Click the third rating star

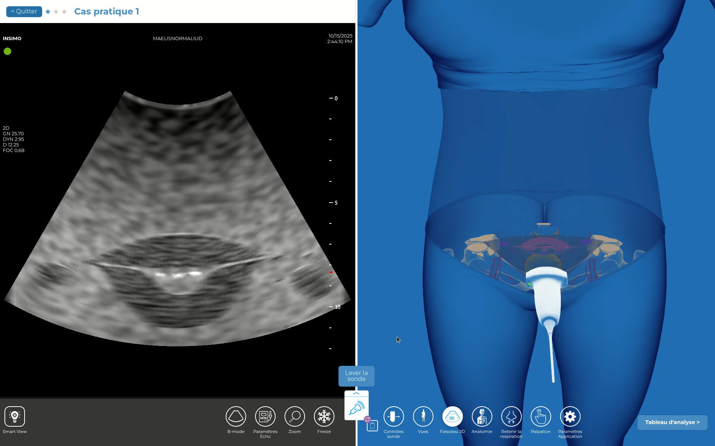pyautogui.click(x=64, y=12)
